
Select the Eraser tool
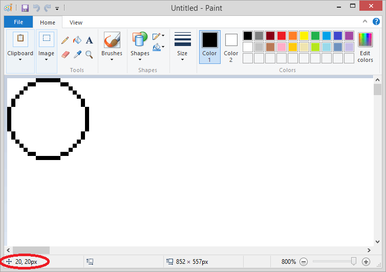coord(65,54)
